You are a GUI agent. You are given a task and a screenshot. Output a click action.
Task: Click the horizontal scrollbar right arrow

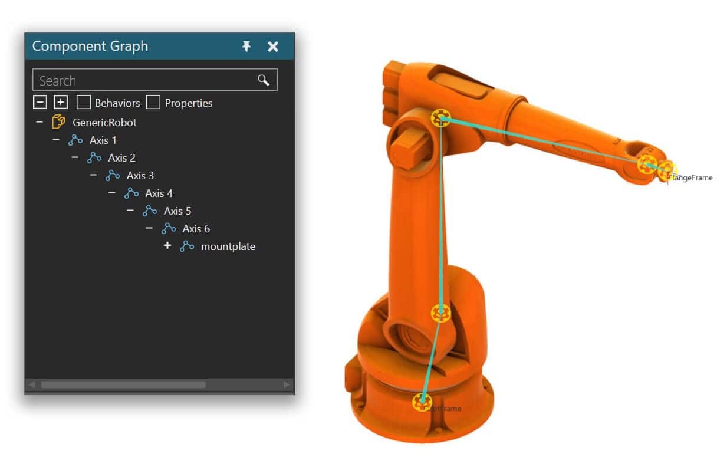[x=287, y=384]
